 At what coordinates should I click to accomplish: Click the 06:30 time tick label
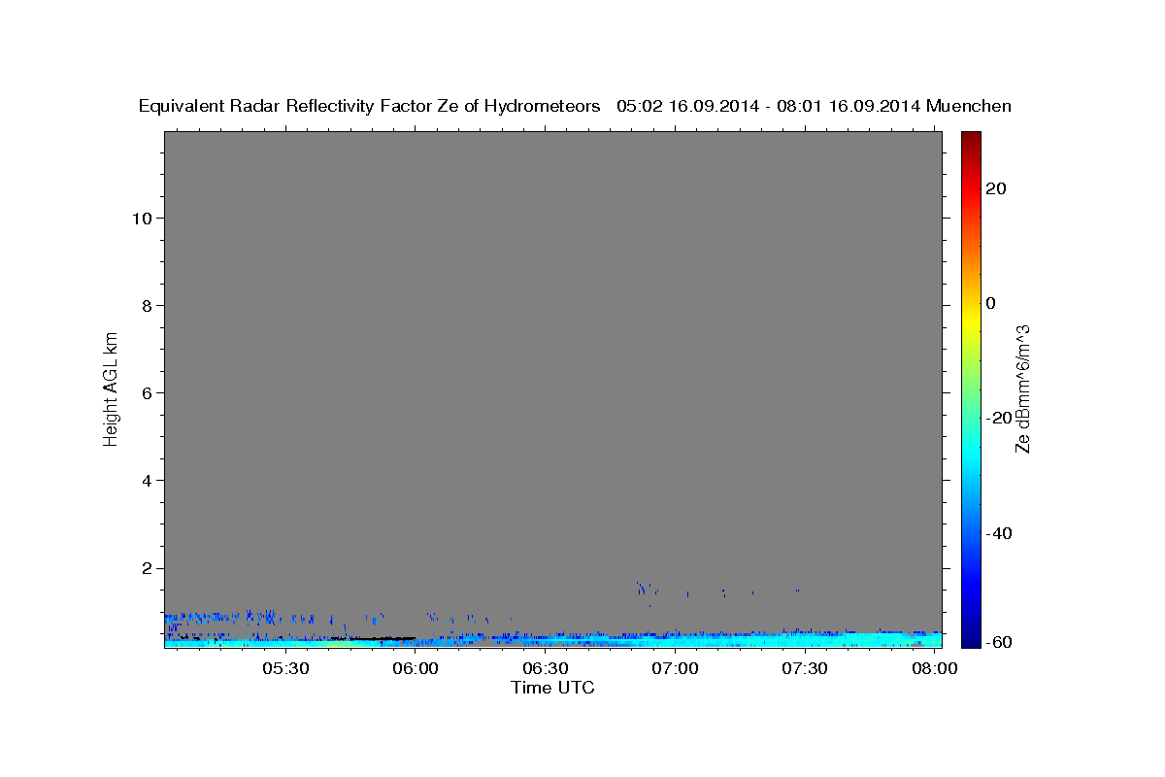pos(547,668)
